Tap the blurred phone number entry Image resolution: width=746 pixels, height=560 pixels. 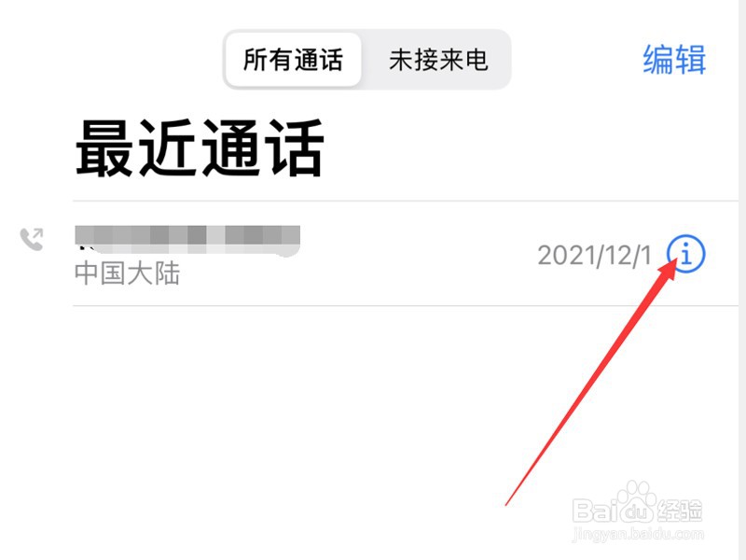[x=187, y=241]
